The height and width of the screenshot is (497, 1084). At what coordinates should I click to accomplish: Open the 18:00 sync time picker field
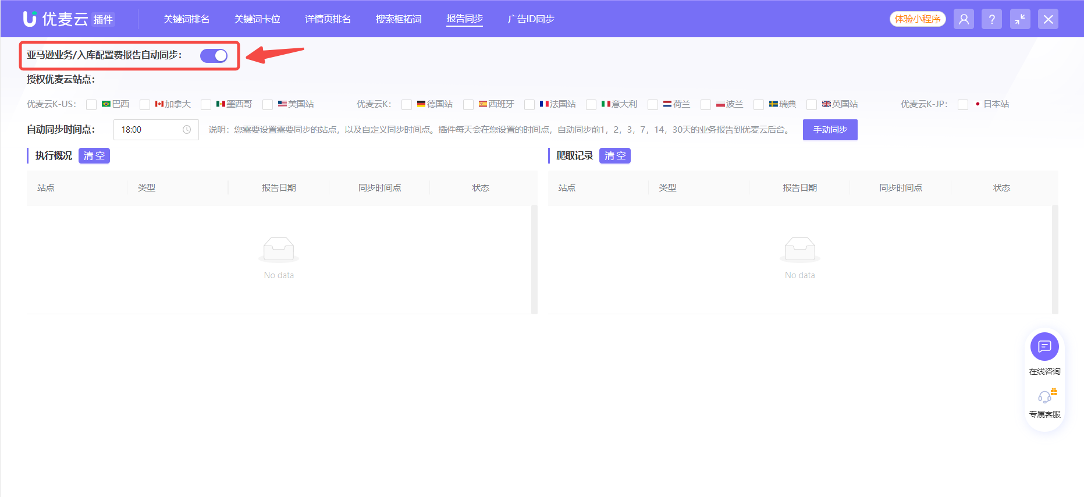[x=156, y=130]
